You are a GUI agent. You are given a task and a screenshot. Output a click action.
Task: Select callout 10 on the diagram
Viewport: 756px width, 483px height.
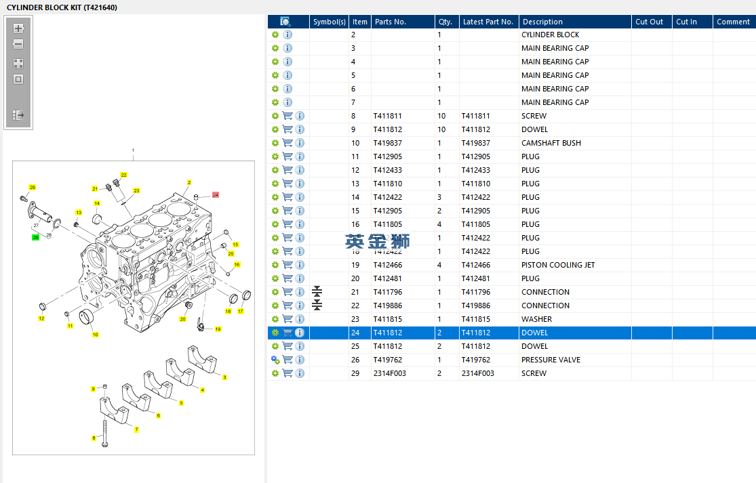pyautogui.click(x=95, y=334)
